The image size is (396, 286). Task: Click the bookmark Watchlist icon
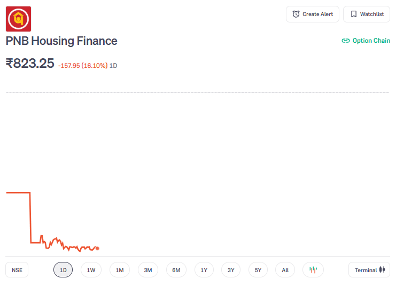tap(354, 14)
